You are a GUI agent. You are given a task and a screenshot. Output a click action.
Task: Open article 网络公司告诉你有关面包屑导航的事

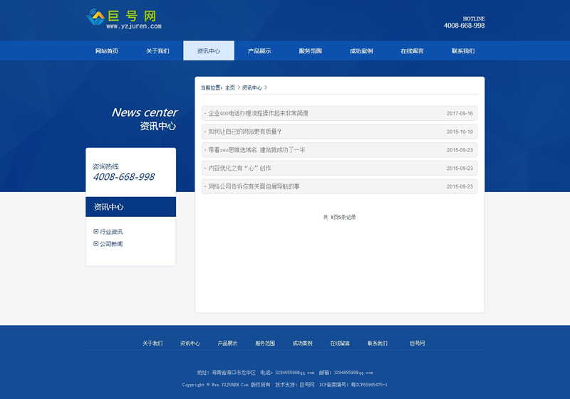pos(254,186)
